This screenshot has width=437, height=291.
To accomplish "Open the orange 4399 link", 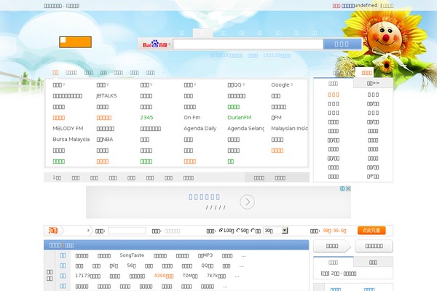I will (x=164, y=276).
